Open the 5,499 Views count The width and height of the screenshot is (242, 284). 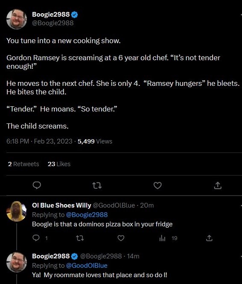point(95,141)
